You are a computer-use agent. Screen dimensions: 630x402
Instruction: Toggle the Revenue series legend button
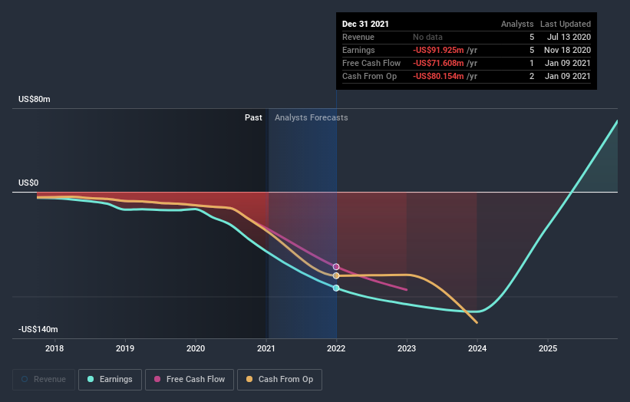44,380
